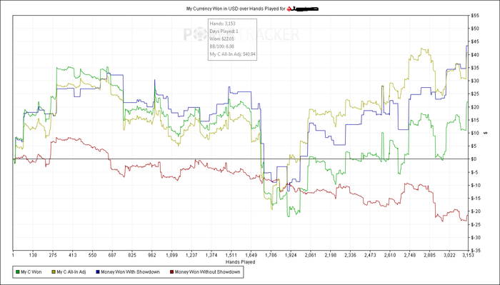Click the blue Money Won With Showdown swatch
This screenshot has width=500, height=285.
[x=98, y=272]
